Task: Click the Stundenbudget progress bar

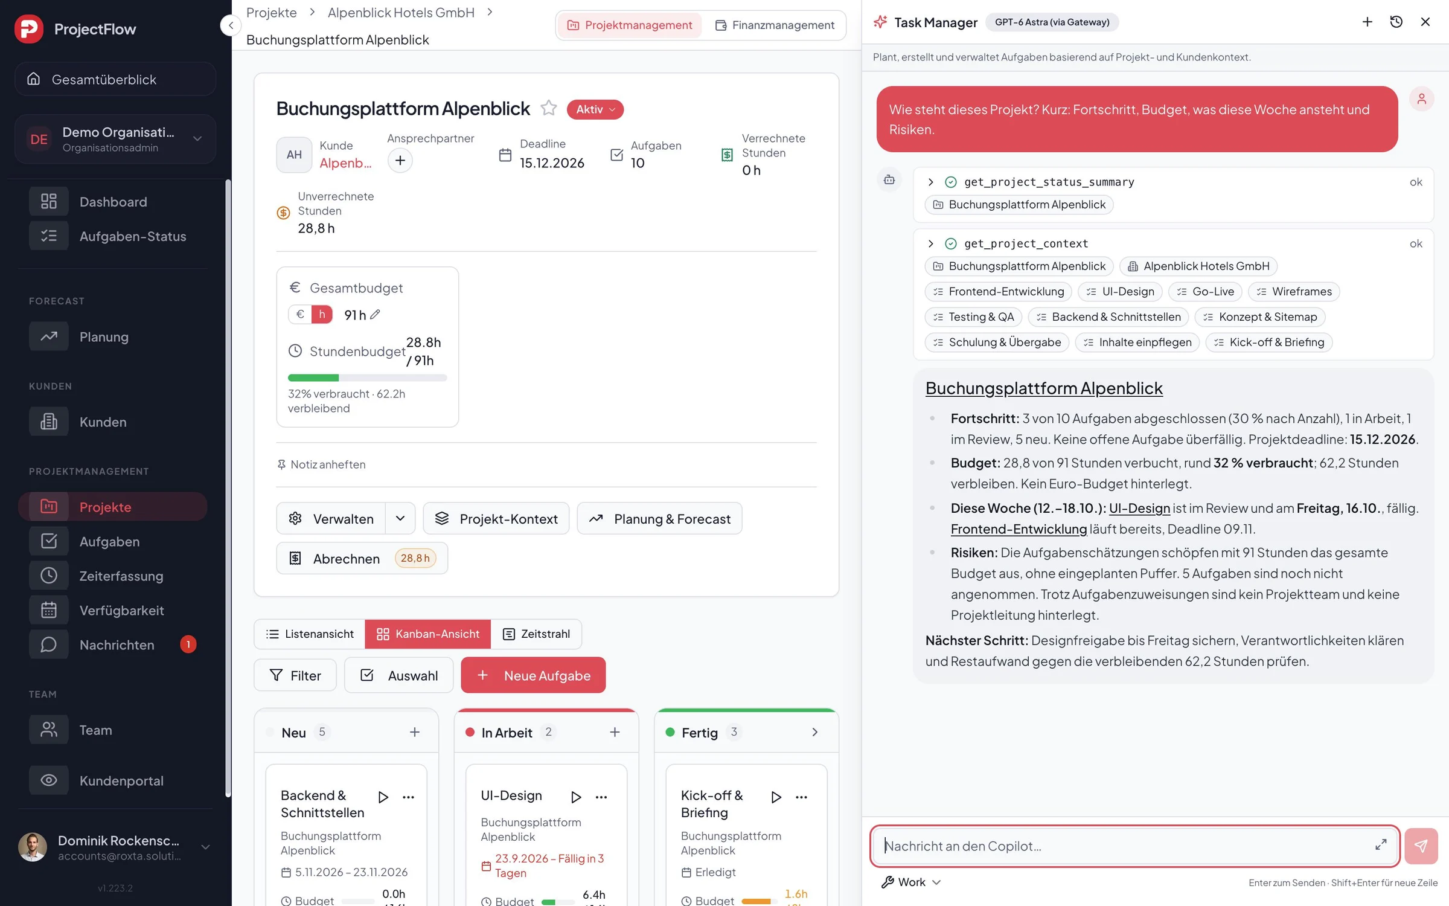Action: point(367,377)
